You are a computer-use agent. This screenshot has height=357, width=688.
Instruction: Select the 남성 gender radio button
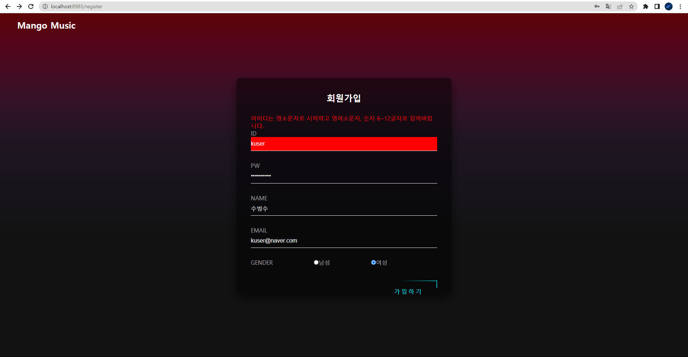[x=316, y=262]
